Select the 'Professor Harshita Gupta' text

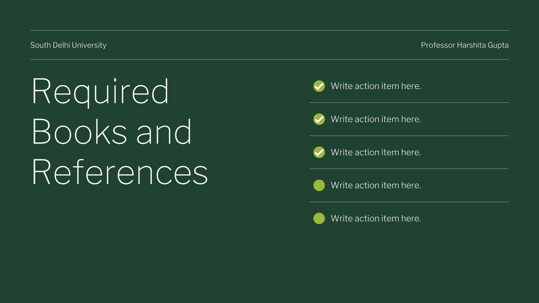point(465,45)
